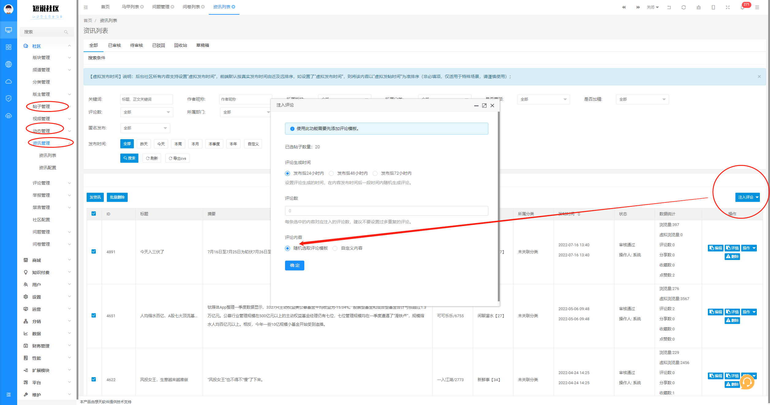
Task: Open the top-right hamburger menu icon
Action: pos(757,7)
